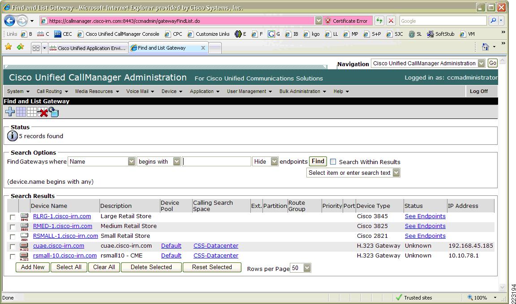Open CSS-Datacenter link in the cuae.cisco-irn.com row
This screenshot has width=516, height=304.
coord(216,246)
